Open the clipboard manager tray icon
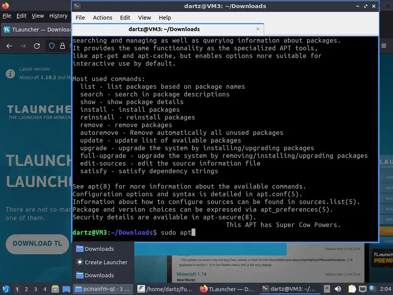The width and height of the screenshot is (393, 295). click(352, 289)
